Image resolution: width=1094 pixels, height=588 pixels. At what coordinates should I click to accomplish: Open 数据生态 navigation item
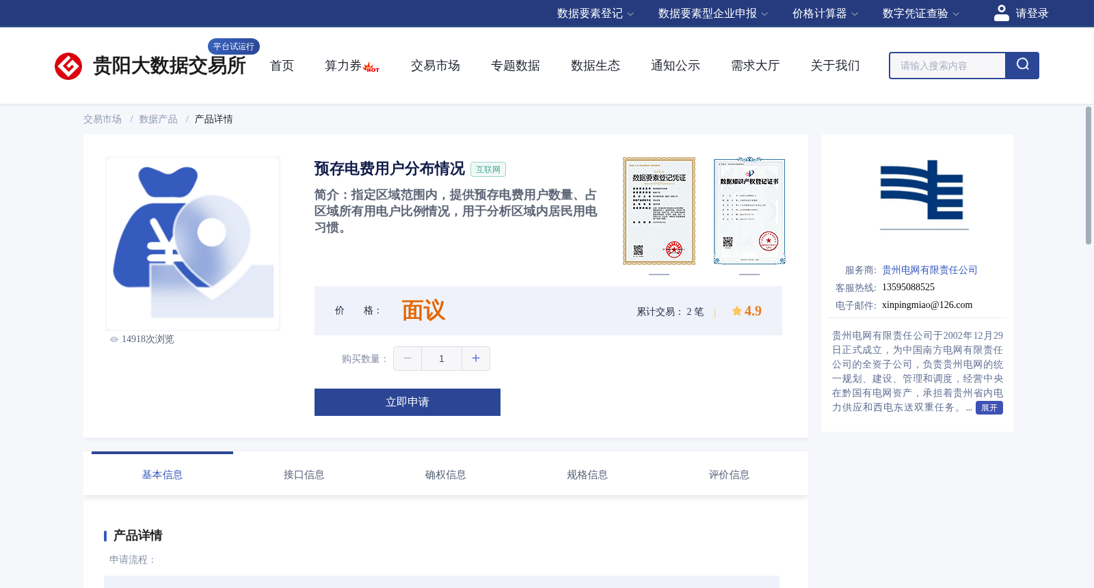point(596,66)
